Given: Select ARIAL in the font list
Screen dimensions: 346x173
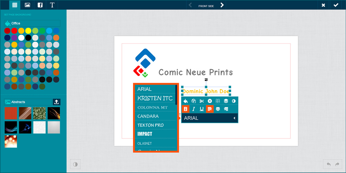Looking at the screenshot, I should point(155,89).
